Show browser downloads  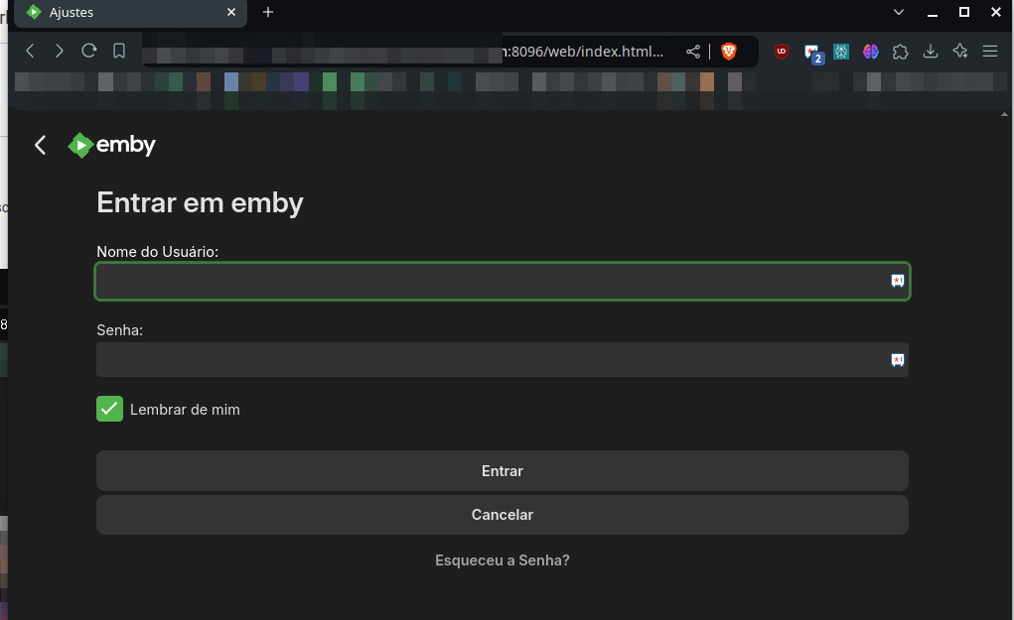(930, 52)
